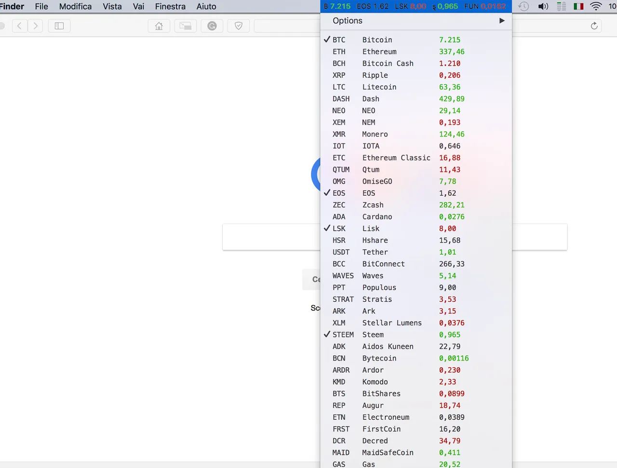Click the system monitor bars icon
The image size is (617, 468).
[562, 6]
